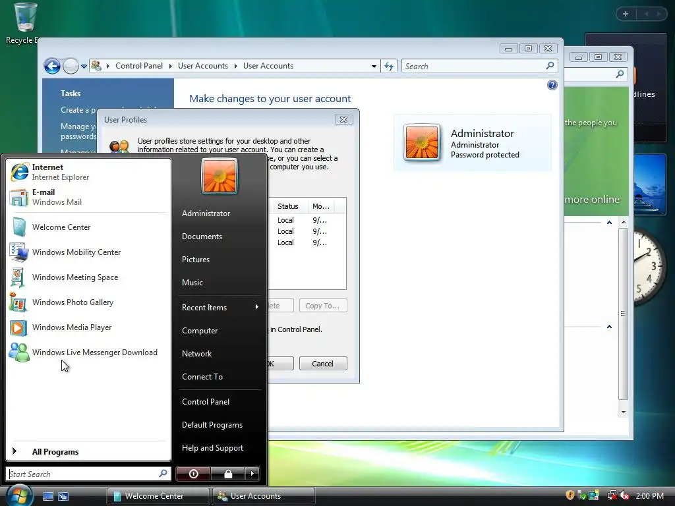Click search magnifier in the Welcome Center window behind

pyautogui.click(x=620, y=74)
